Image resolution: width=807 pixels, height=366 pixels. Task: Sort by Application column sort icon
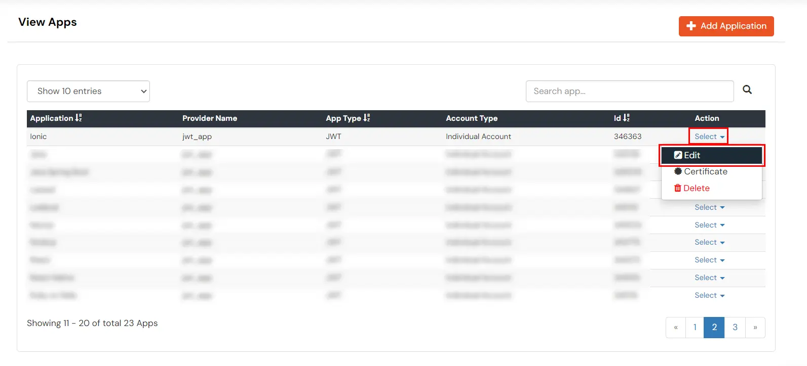click(x=79, y=118)
